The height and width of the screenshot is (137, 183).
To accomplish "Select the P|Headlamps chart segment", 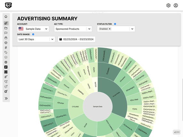I will pyautogui.click(x=134, y=115).
